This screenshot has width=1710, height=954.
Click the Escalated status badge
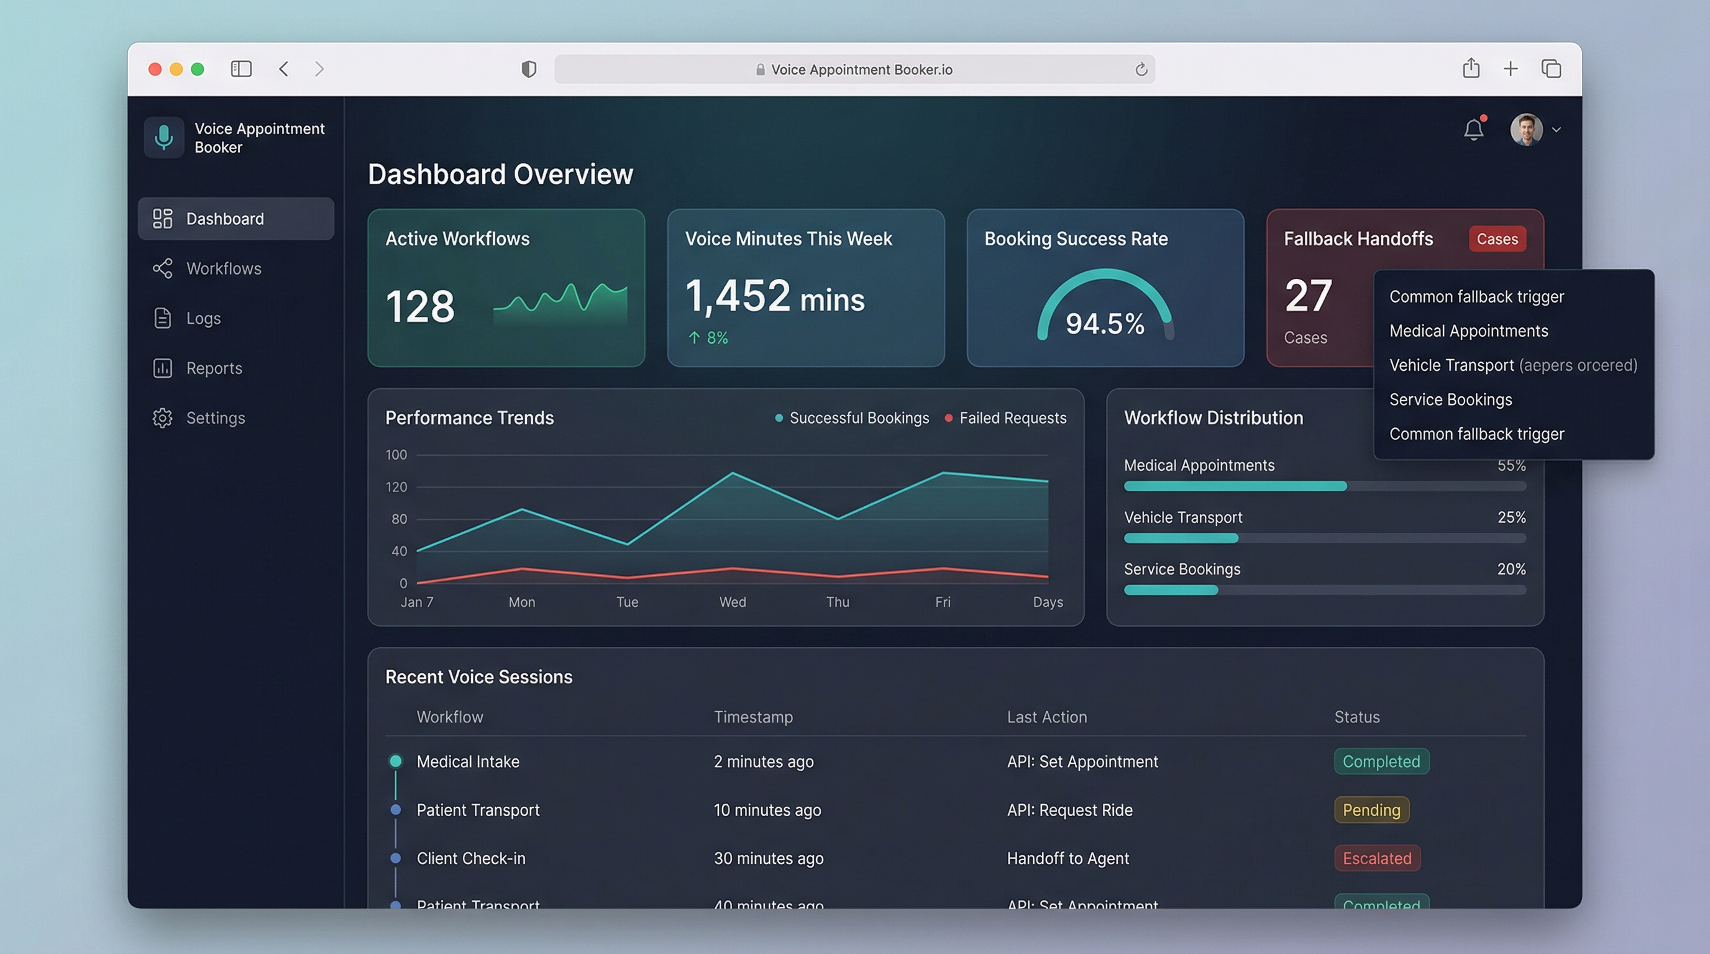pyautogui.click(x=1377, y=858)
